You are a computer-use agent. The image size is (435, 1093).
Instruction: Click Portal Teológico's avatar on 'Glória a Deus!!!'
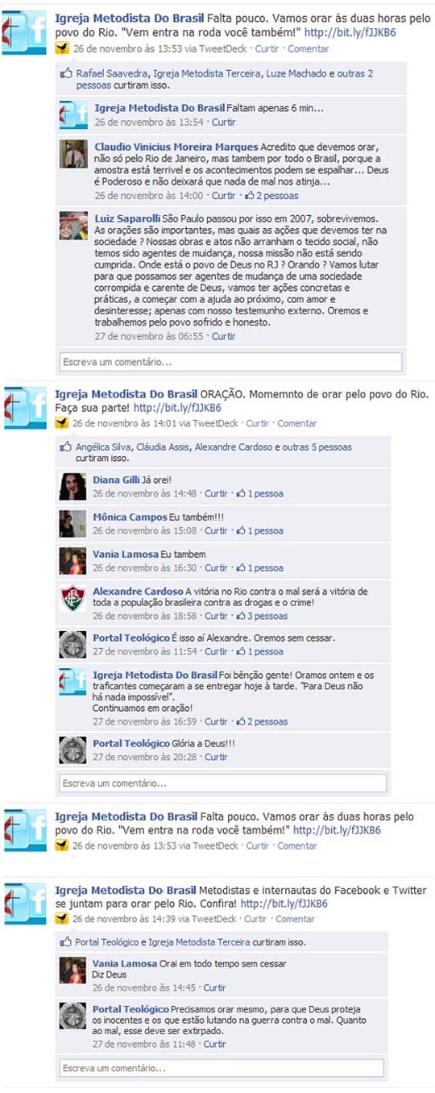(x=72, y=750)
